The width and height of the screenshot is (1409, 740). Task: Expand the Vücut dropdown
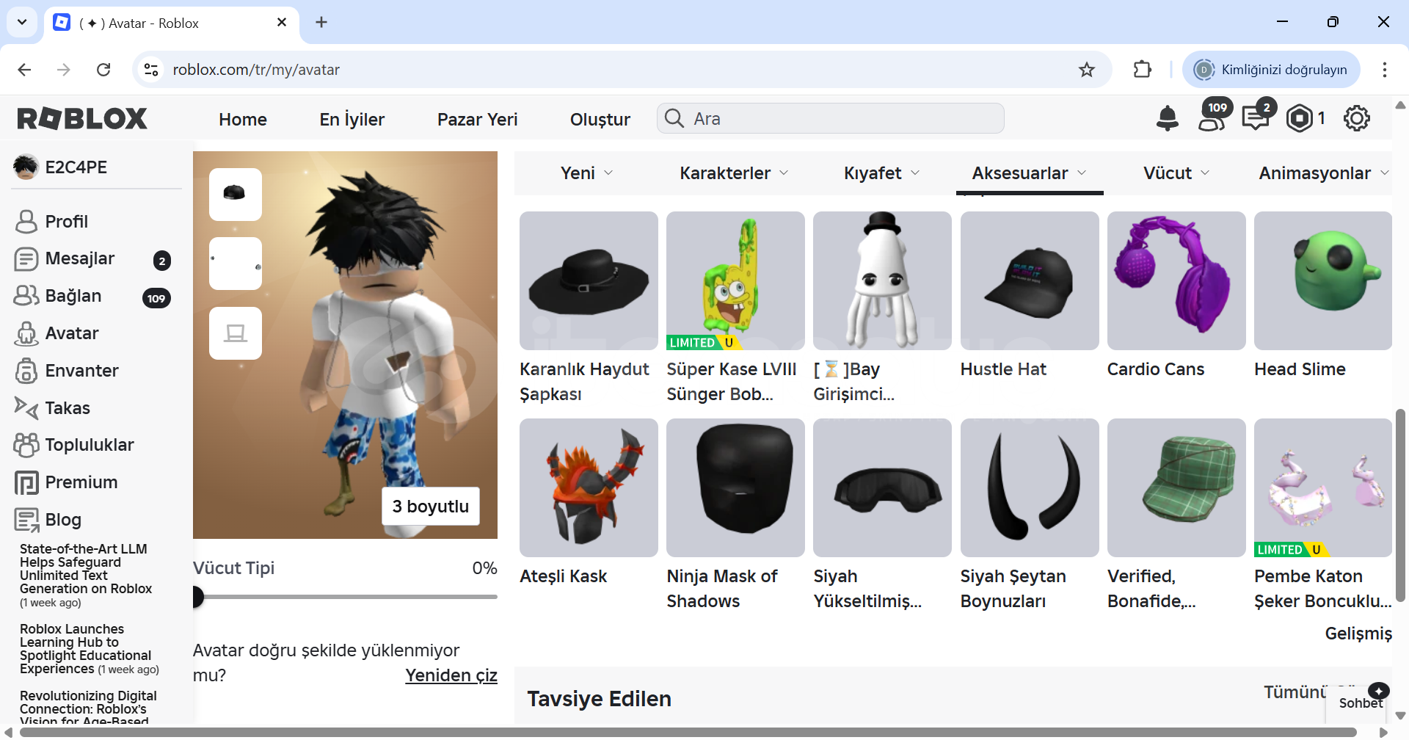click(1176, 173)
